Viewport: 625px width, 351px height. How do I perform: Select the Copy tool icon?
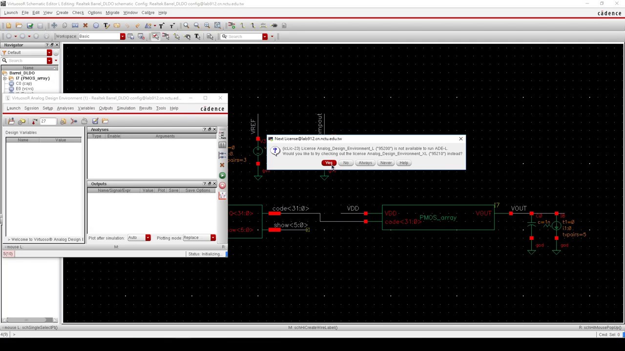(x=64, y=25)
